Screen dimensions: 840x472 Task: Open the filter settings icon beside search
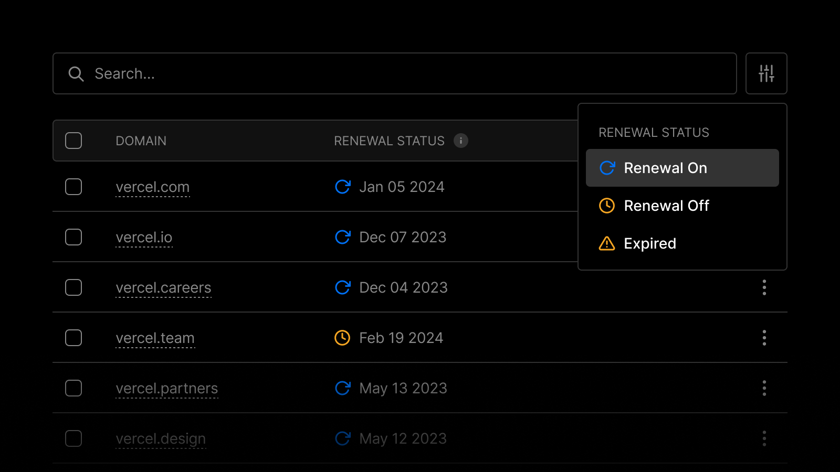click(x=766, y=73)
